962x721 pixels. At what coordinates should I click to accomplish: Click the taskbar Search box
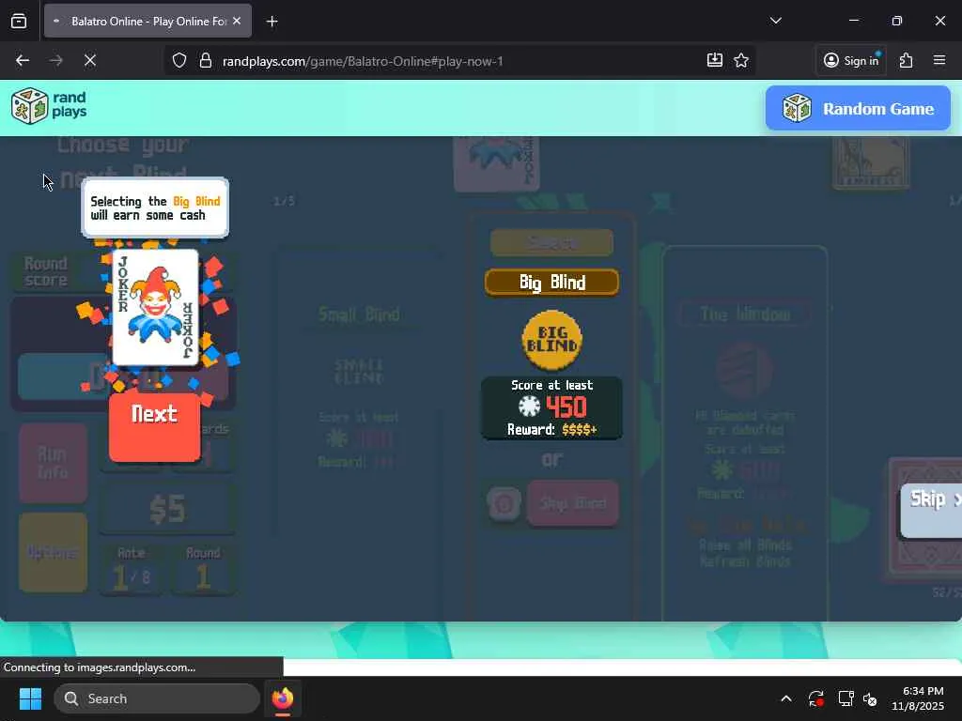coord(157,698)
